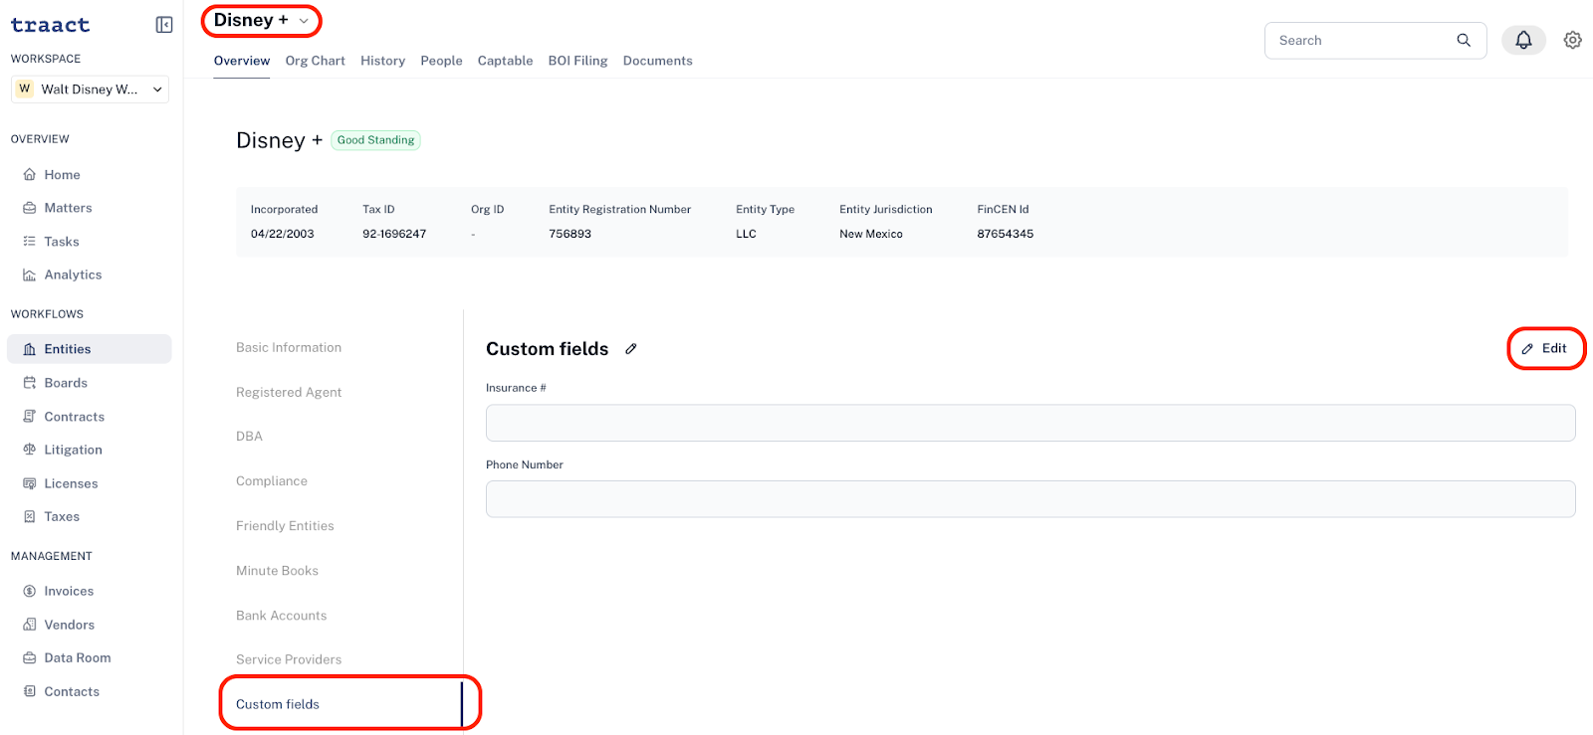Click the Home sidebar icon
This screenshot has height=735, width=1593.
pyautogui.click(x=30, y=175)
